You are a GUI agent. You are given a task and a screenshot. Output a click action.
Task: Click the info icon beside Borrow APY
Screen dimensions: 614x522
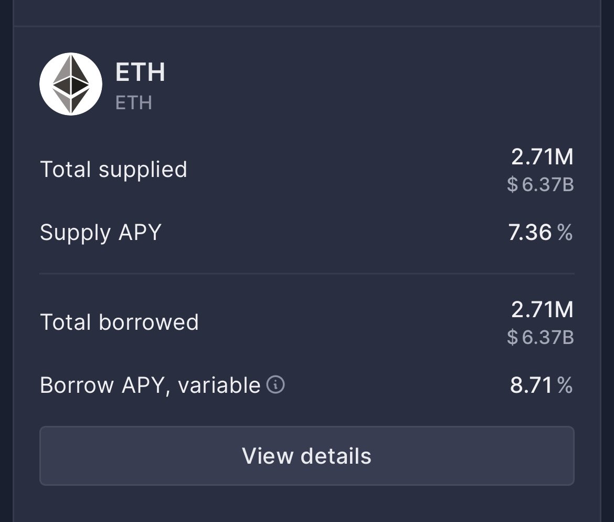[x=276, y=385]
